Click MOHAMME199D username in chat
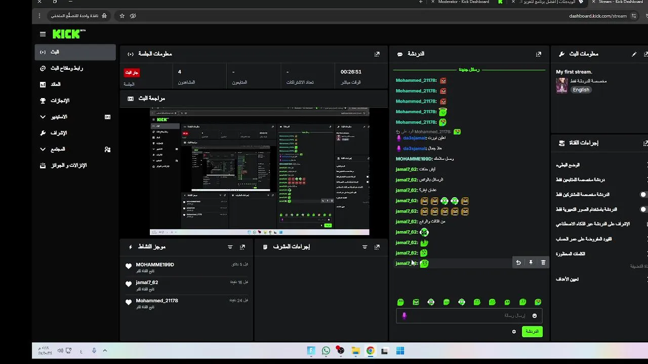Image resolution: width=648 pixels, height=364 pixels. 414,159
